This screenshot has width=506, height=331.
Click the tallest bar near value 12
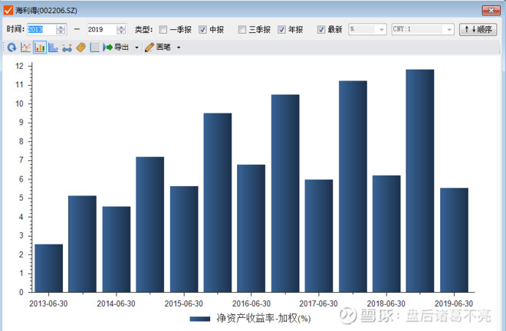pyautogui.click(x=420, y=181)
